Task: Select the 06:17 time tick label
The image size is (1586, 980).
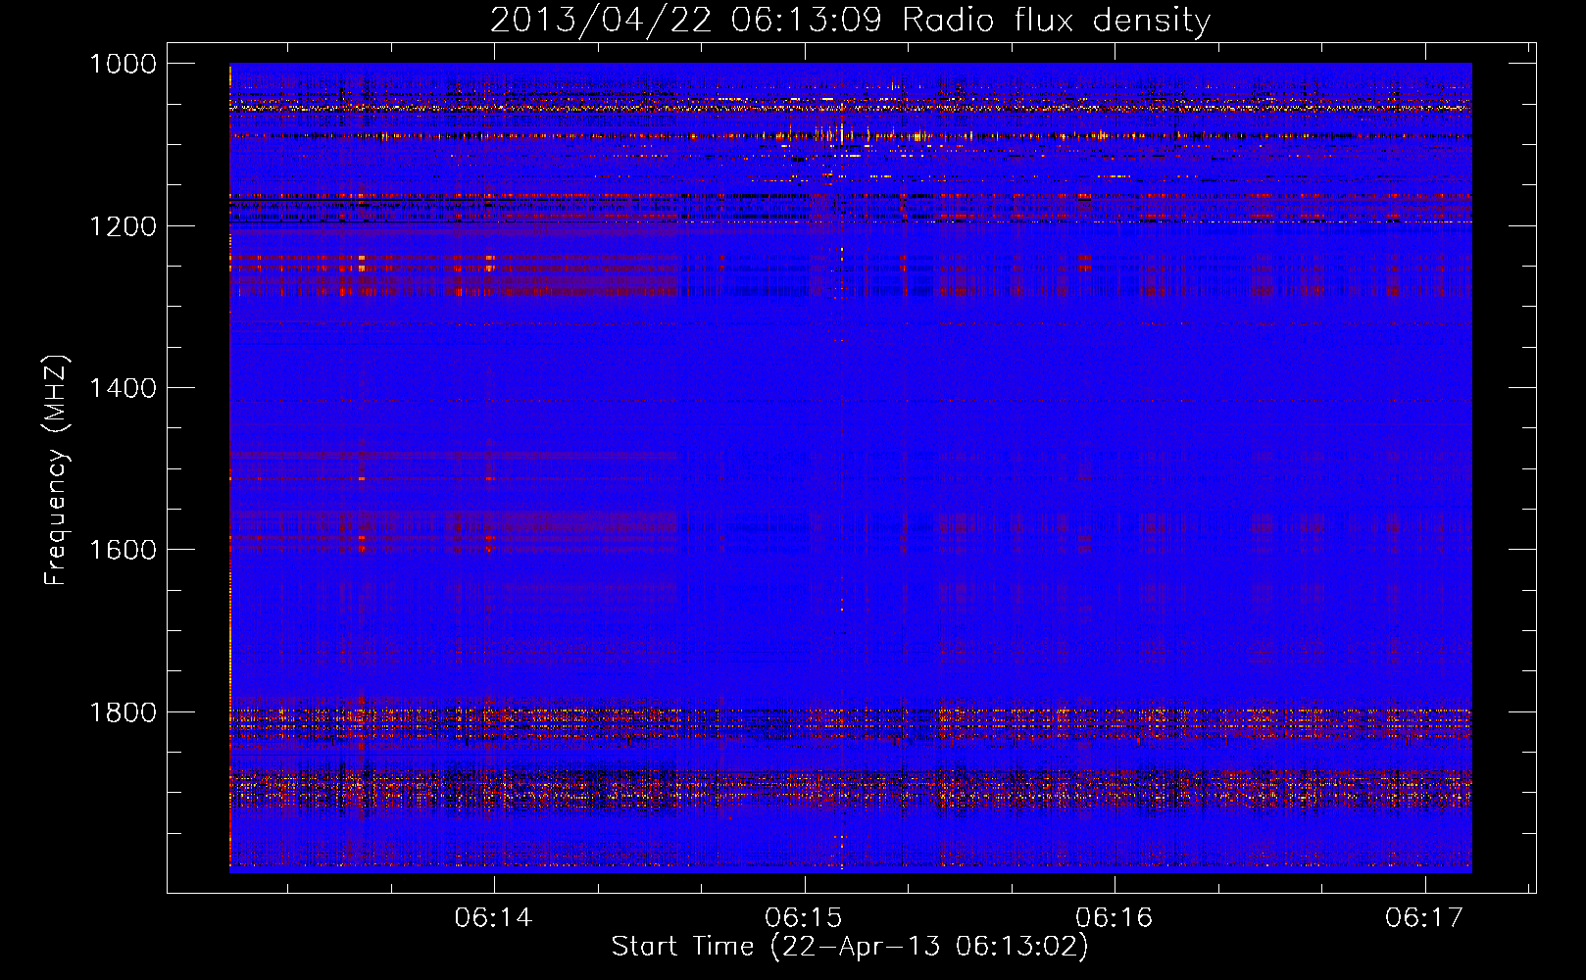Action: coord(1424,917)
